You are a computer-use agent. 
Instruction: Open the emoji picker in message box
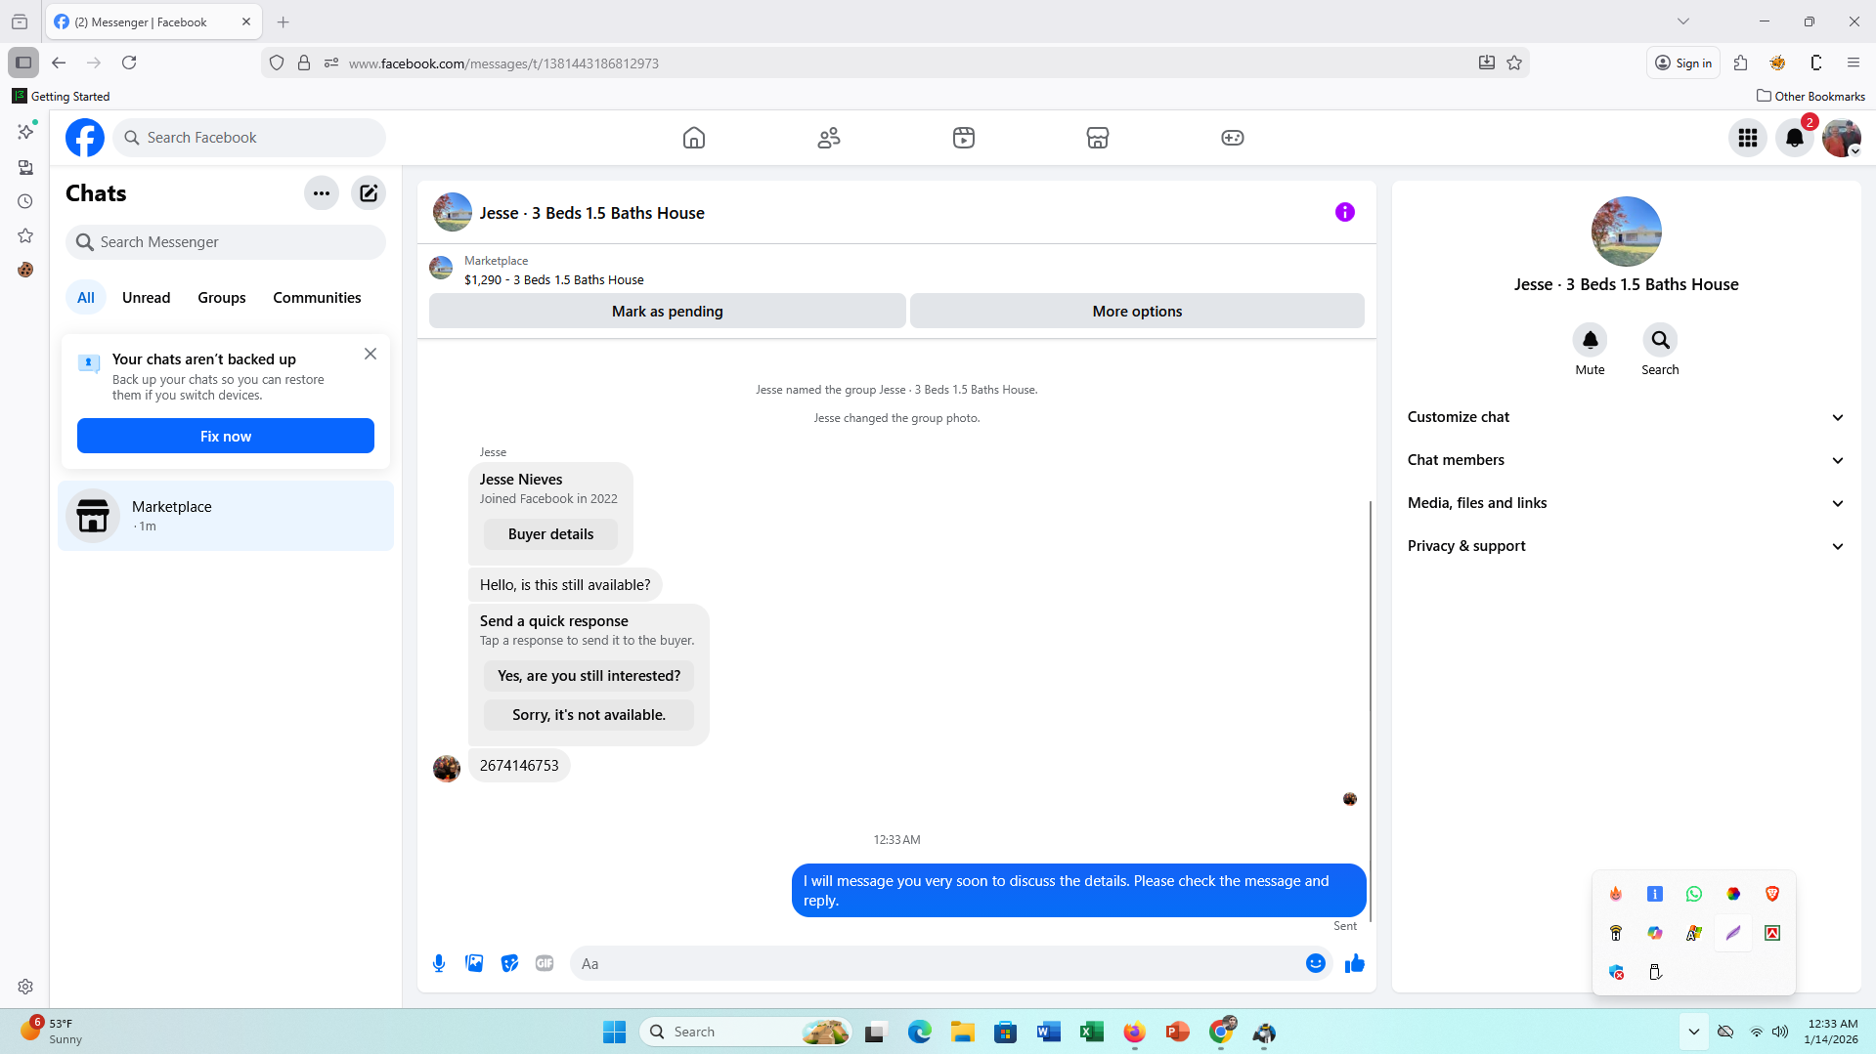1315,964
